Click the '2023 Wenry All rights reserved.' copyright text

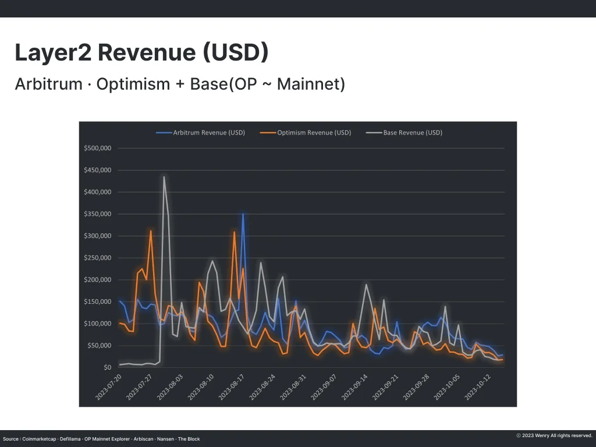555,435
